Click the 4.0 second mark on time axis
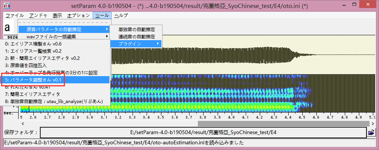The width and height of the screenshot is (379, 150). coord(232,117)
